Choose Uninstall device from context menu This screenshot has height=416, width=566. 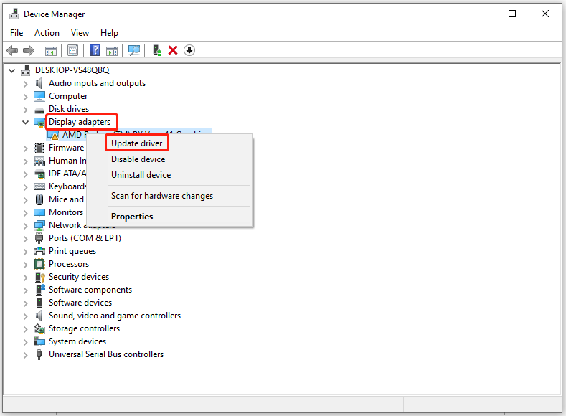[x=141, y=175]
